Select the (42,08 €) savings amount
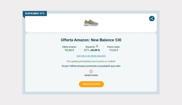 point(95,50)
